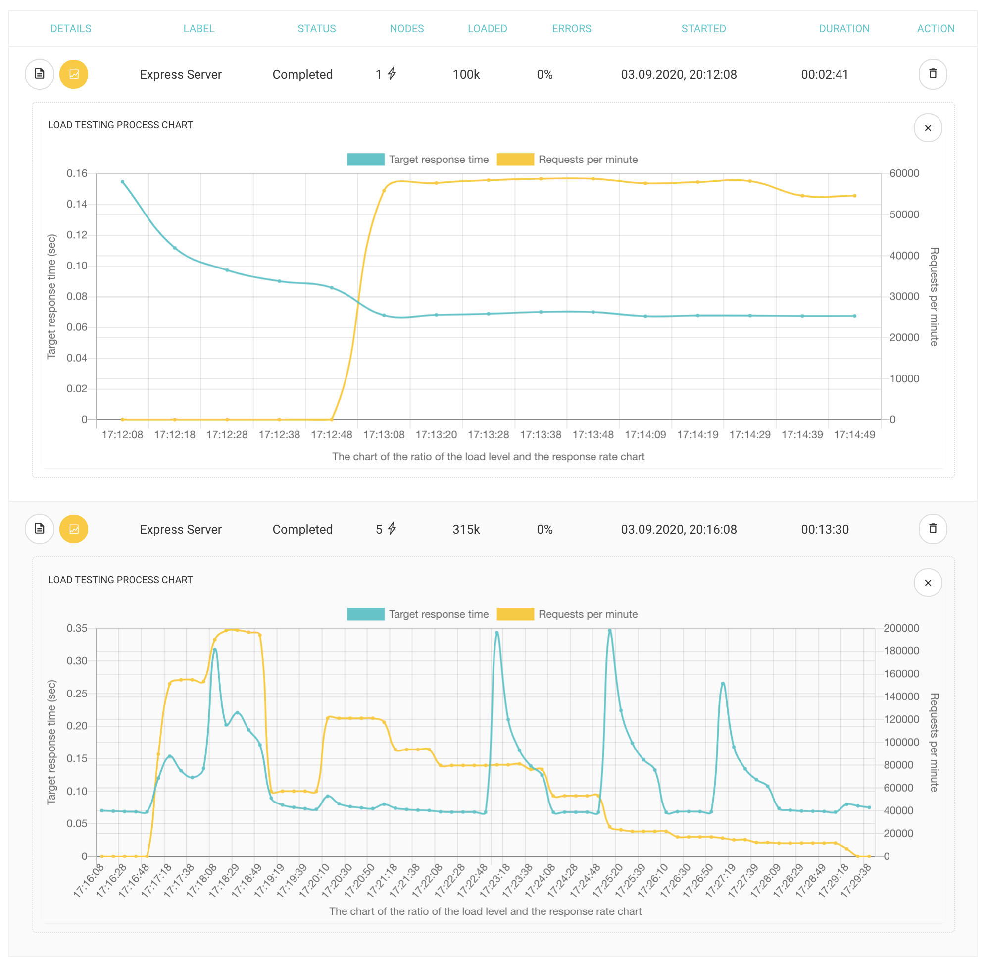
Task: Open details document icon for 00:02:41 test
Action: click(x=40, y=74)
